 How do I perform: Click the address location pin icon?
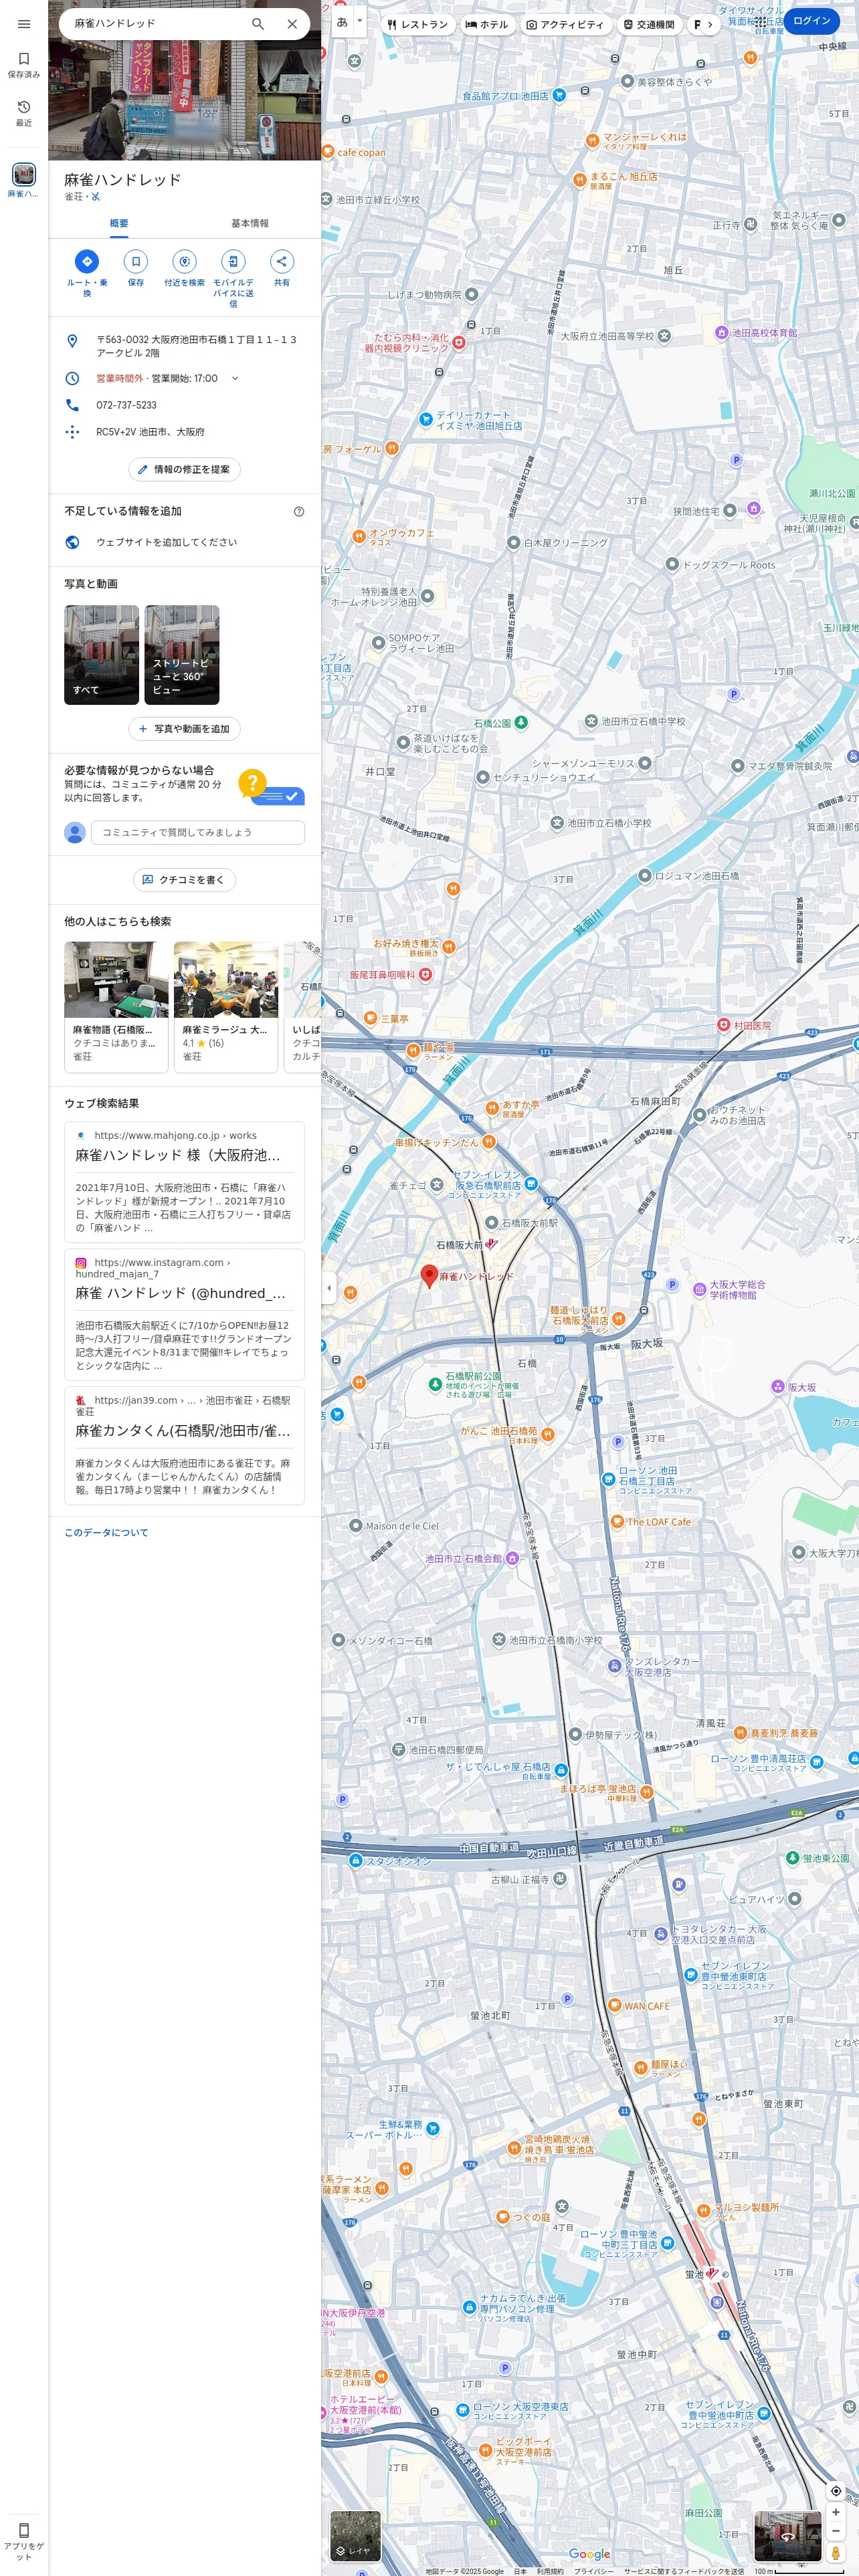pyautogui.click(x=72, y=341)
